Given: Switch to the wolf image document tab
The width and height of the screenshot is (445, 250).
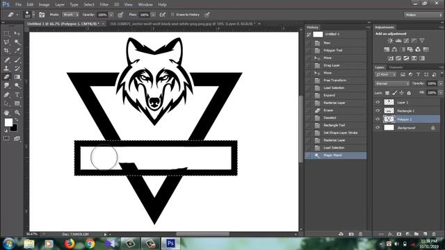Looking at the screenshot, I should [182, 24].
